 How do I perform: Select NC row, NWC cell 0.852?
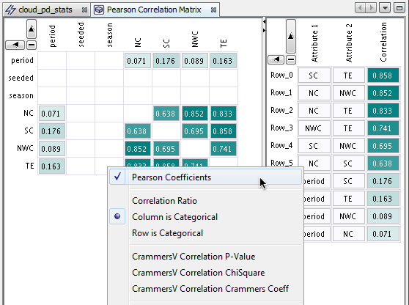195,114
